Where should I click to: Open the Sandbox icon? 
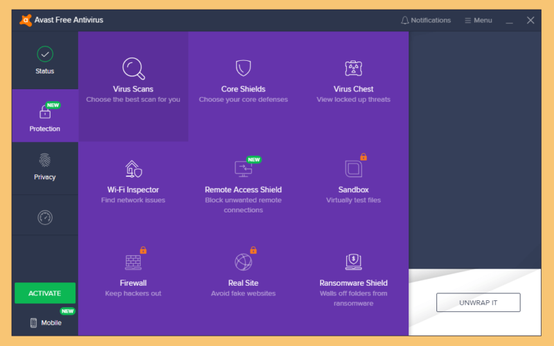click(x=353, y=169)
